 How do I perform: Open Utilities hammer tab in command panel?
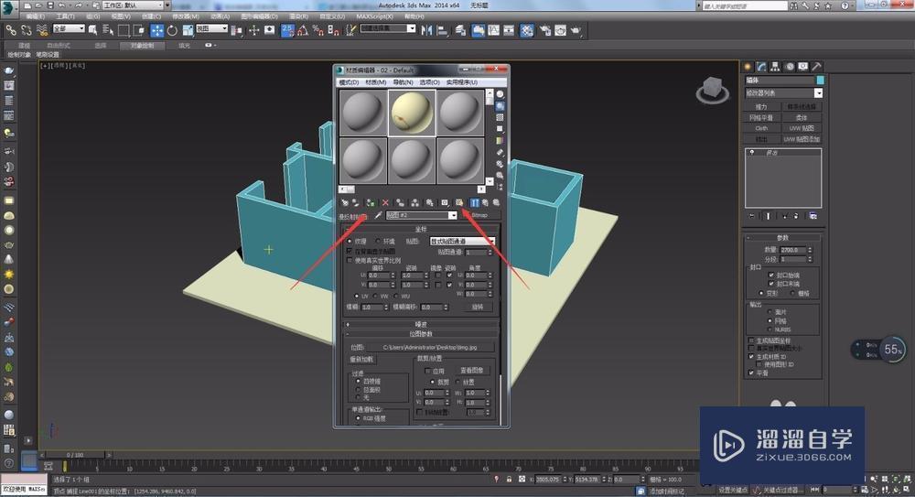pyautogui.click(x=817, y=67)
